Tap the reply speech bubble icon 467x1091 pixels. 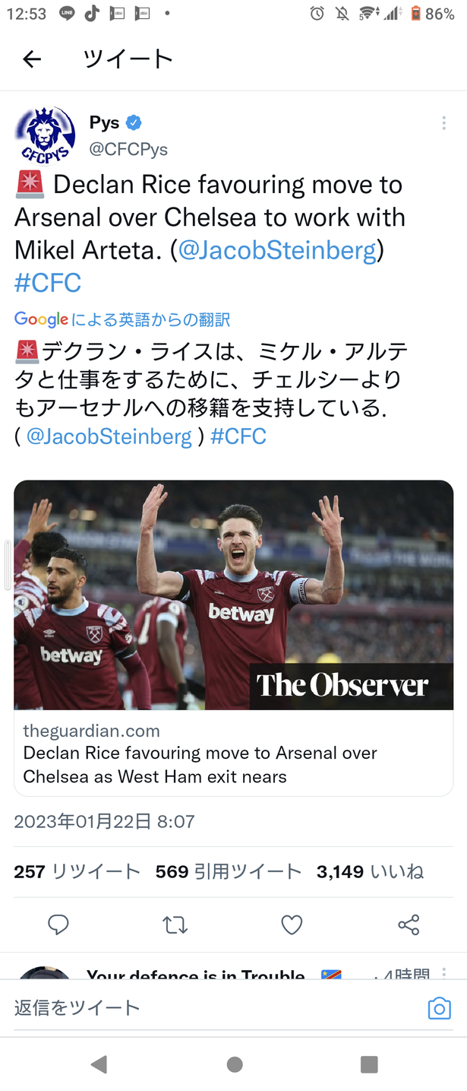coord(58,924)
